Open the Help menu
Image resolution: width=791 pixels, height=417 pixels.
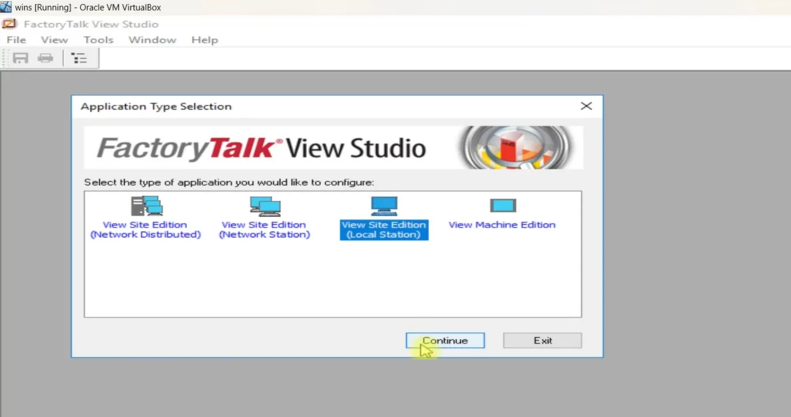click(x=205, y=40)
